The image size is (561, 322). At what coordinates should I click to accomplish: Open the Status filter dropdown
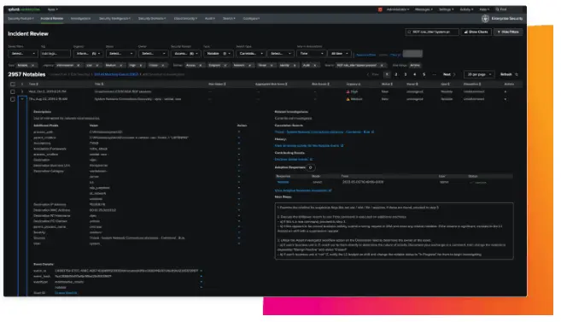pos(120,54)
